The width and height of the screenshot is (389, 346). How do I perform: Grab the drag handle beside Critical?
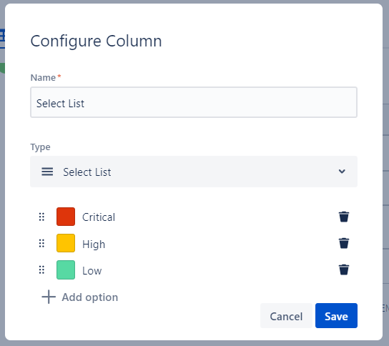tap(41, 217)
